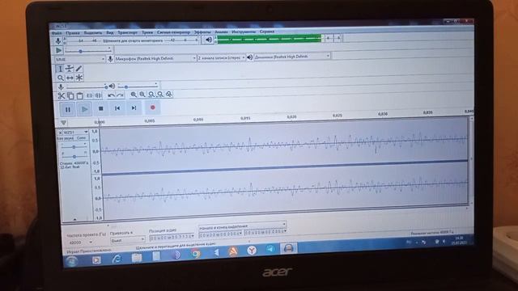Open Google Chrome from the taskbar
Screen dimensions: 518x291
tap(196, 254)
